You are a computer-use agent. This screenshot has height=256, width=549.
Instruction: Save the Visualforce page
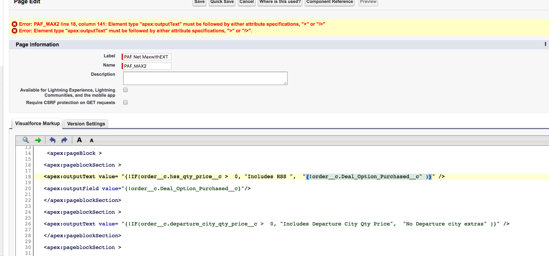(x=199, y=2)
